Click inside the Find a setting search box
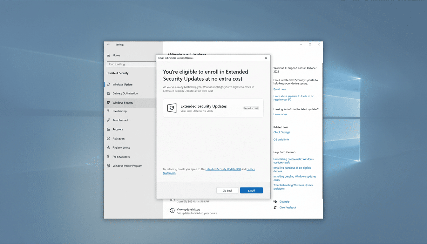 pyautogui.click(x=132, y=64)
